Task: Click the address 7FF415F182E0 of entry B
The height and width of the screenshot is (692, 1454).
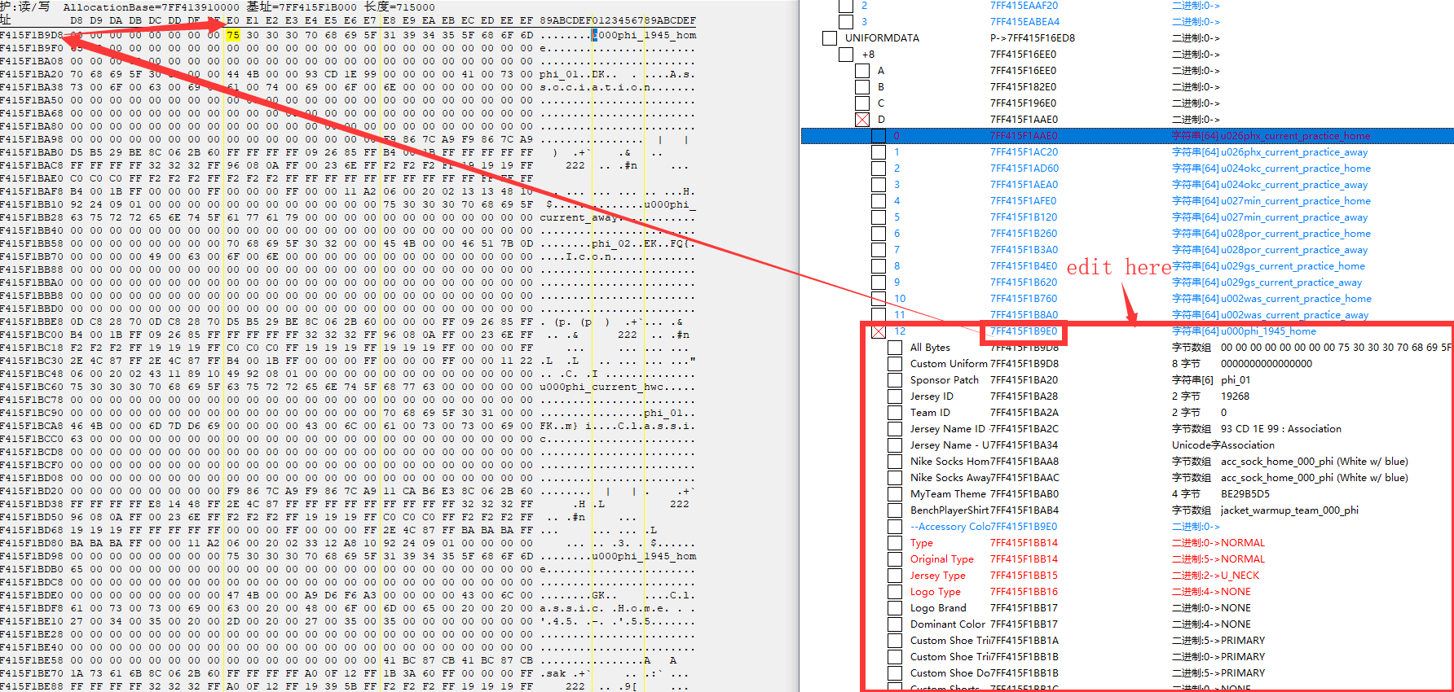Action: (x=1023, y=87)
